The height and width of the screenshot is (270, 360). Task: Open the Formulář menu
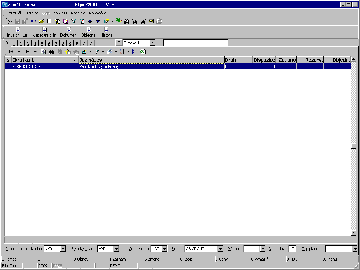tap(14, 13)
